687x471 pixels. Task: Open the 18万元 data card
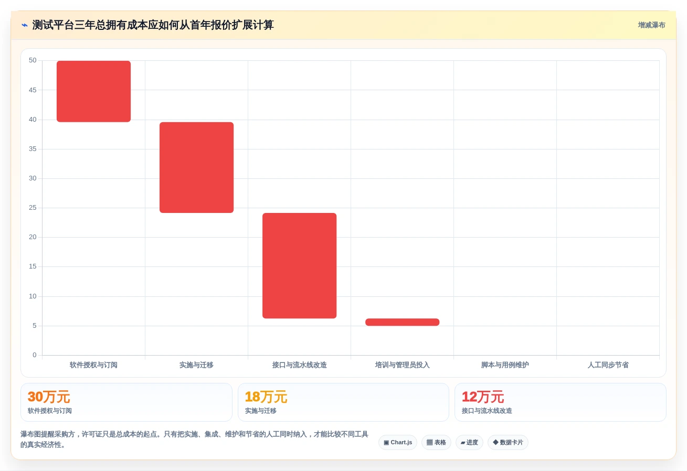click(343, 402)
